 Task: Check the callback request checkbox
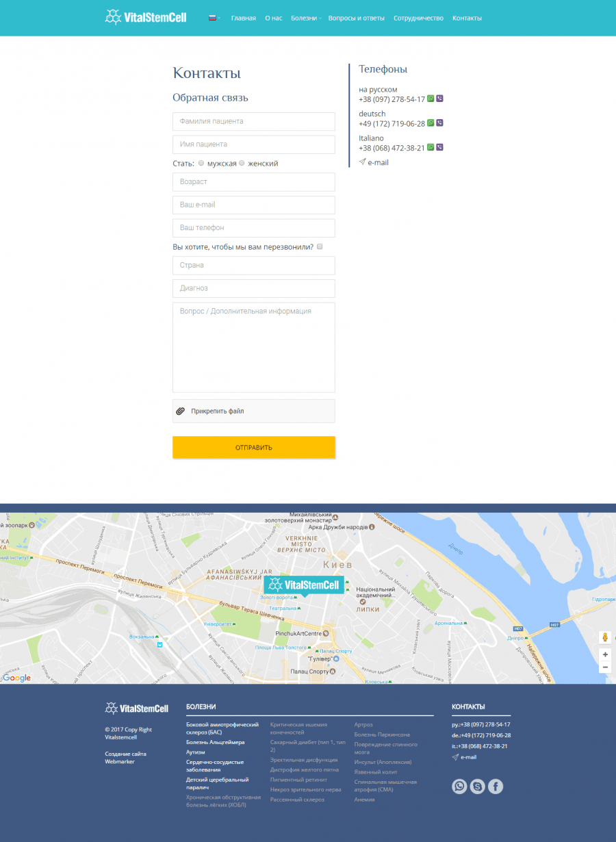tap(320, 247)
